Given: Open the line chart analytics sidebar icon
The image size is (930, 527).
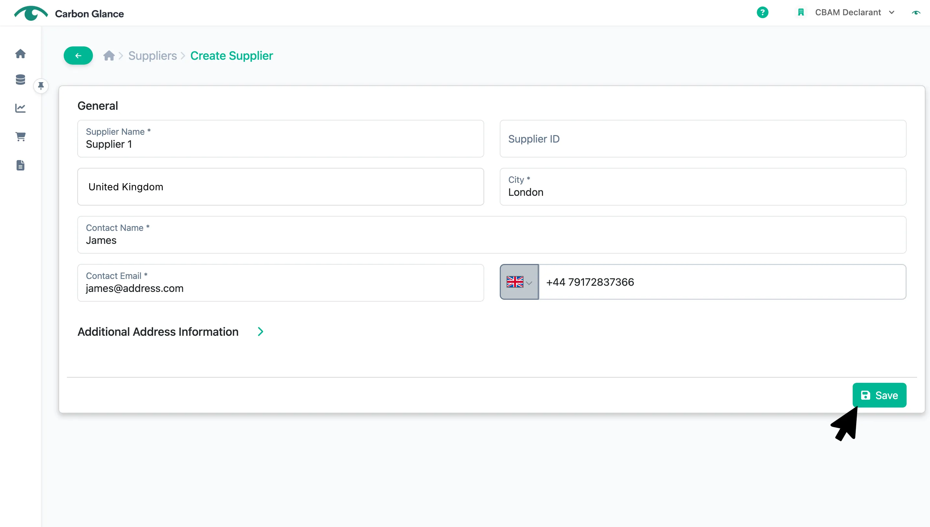Looking at the screenshot, I should tap(21, 108).
